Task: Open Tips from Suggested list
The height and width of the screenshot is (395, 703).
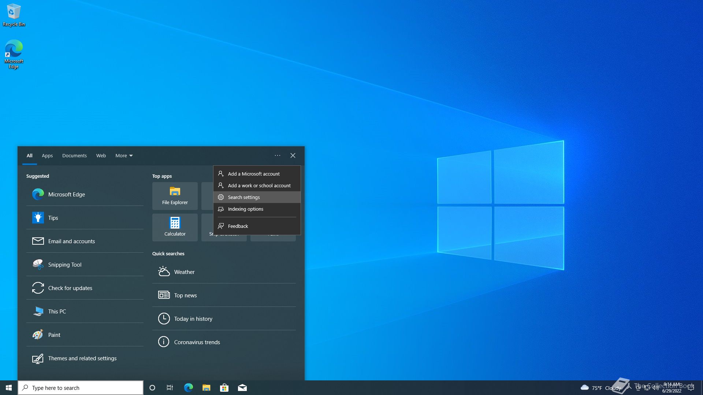Action: tap(85, 218)
